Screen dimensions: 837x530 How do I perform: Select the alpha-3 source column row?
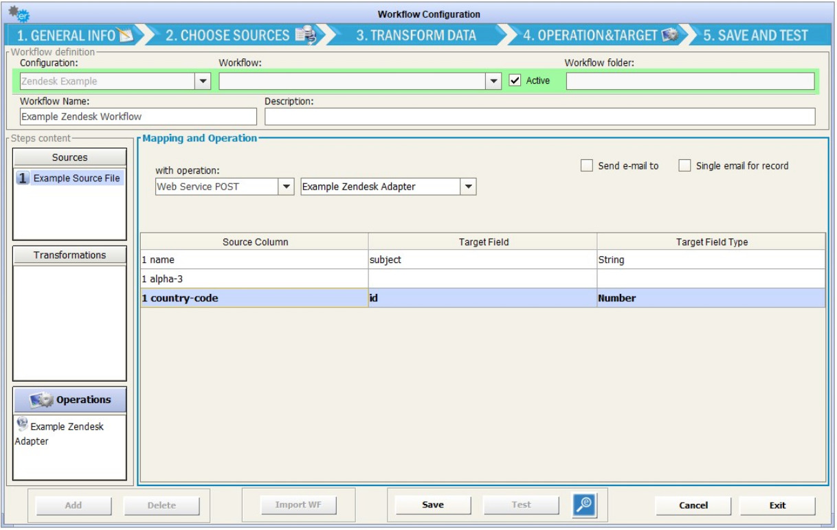point(254,279)
